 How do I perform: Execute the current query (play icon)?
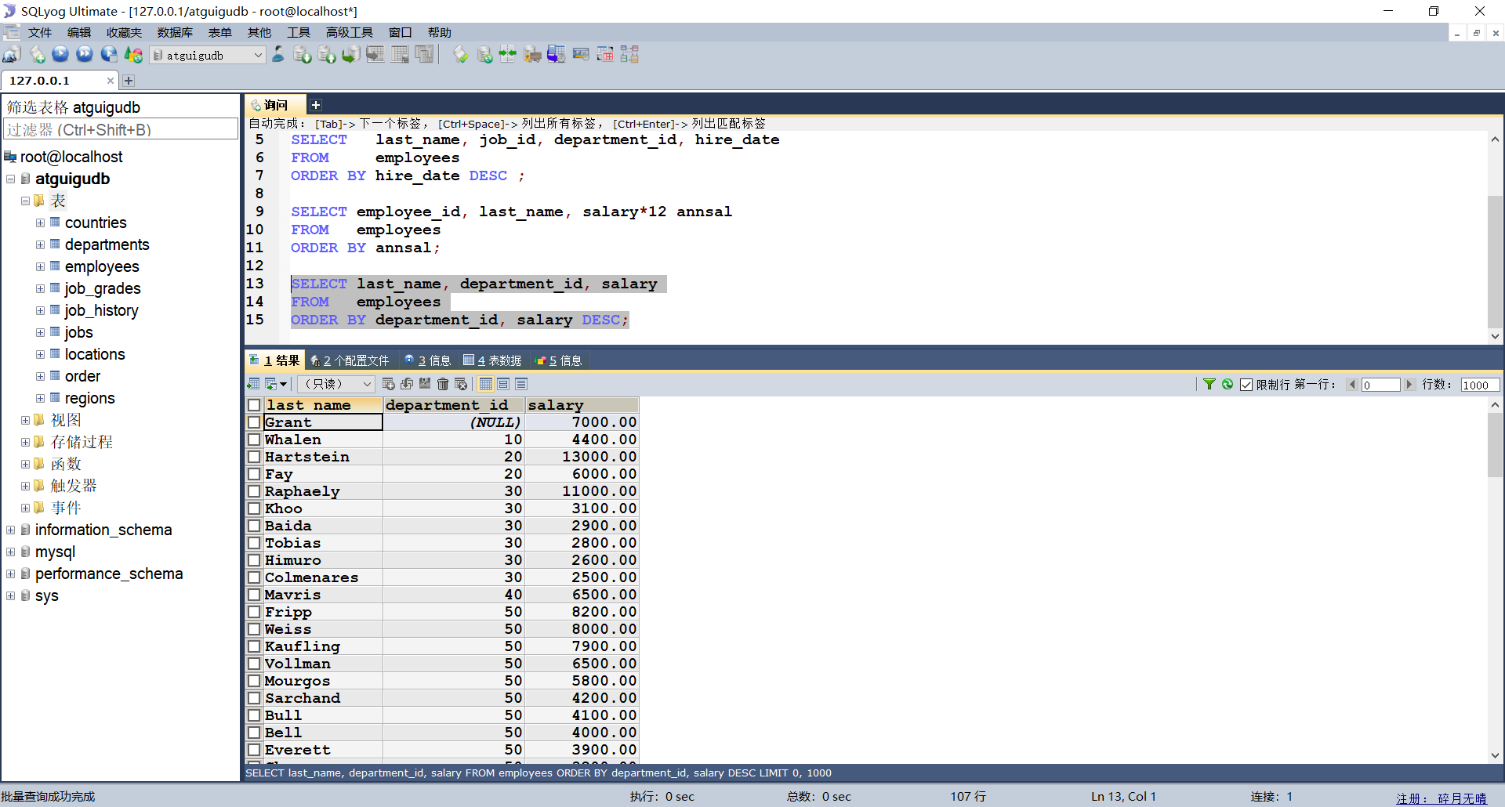click(x=60, y=55)
